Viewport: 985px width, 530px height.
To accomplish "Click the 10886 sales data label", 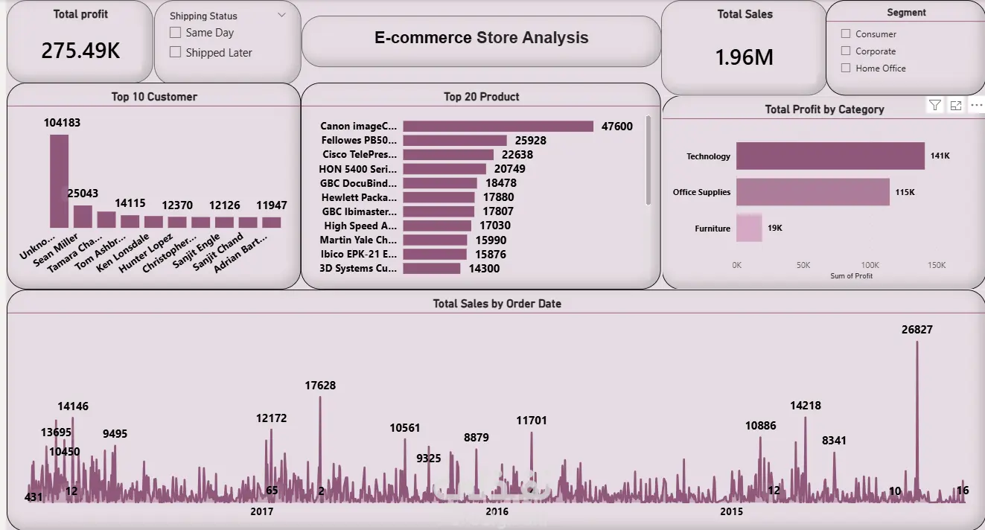I will tap(760, 426).
